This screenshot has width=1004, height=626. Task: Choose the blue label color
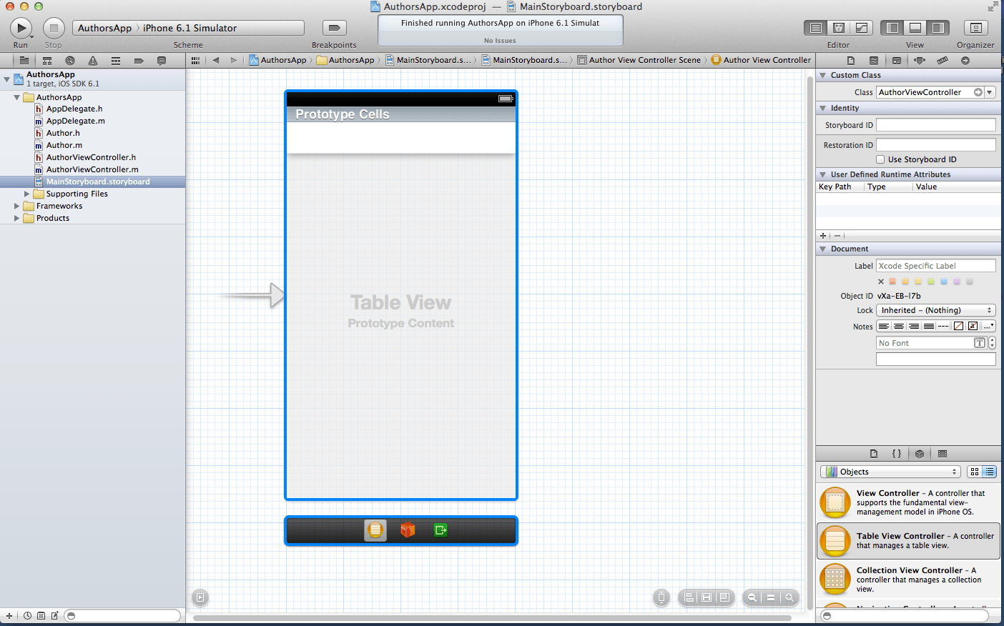(x=944, y=282)
